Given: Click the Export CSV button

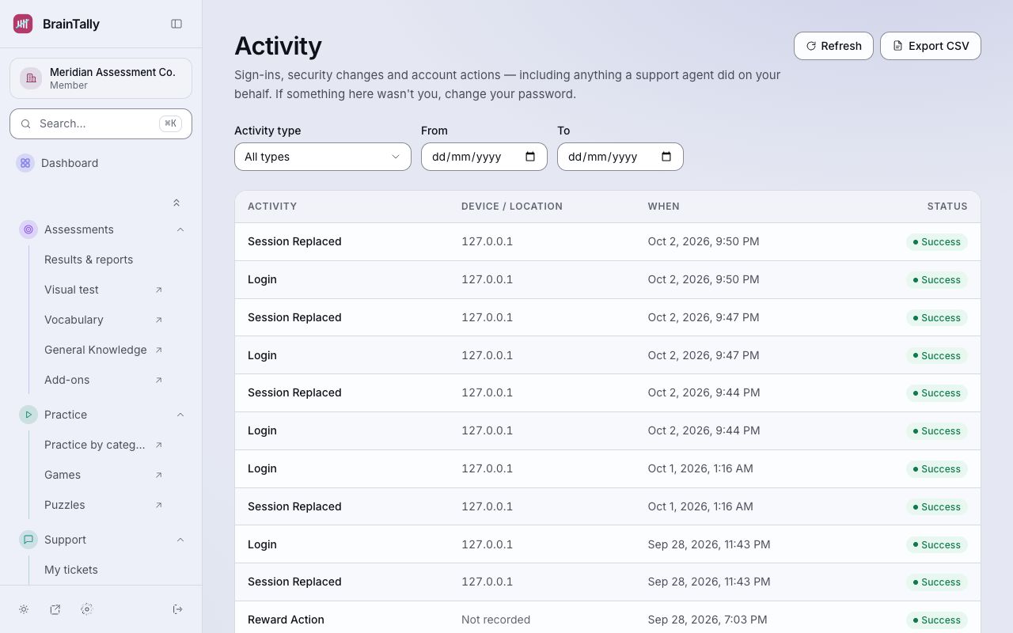Looking at the screenshot, I should (931, 46).
